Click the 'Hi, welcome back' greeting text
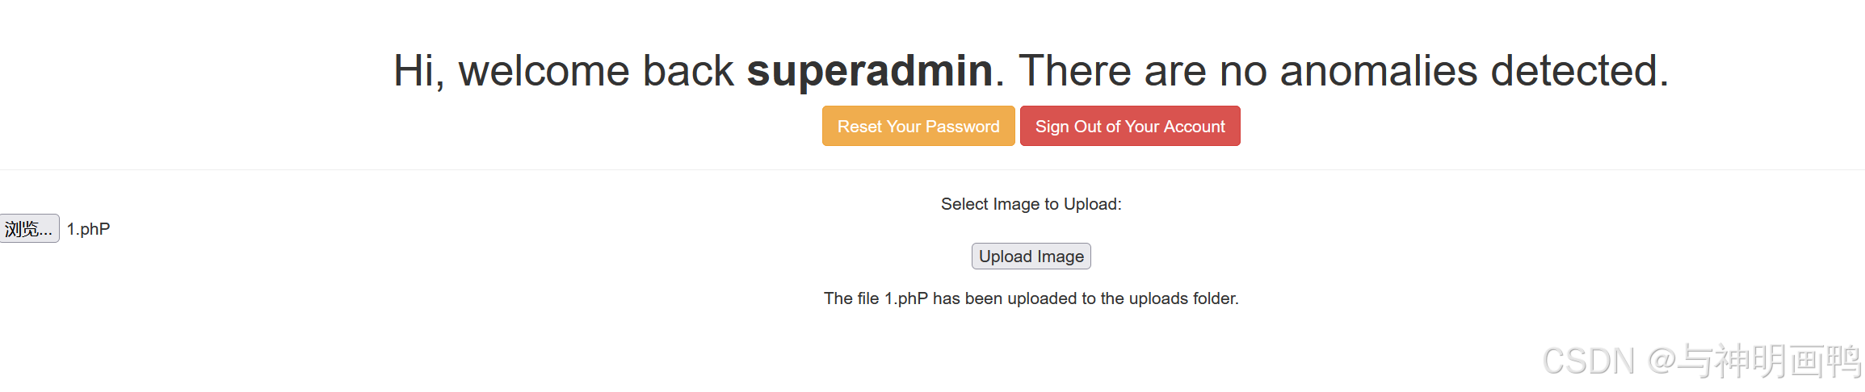Viewport: 1865px width, 392px height. click(563, 70)
